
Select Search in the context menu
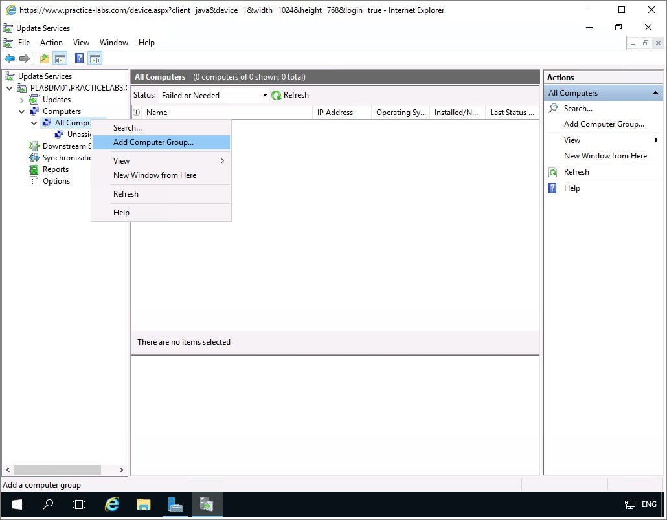(128, 128)
